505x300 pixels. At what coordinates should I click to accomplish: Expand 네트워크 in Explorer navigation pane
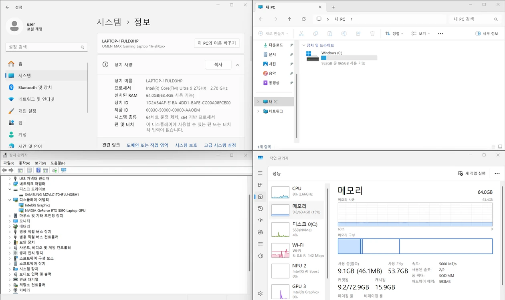tap(258, 111)
